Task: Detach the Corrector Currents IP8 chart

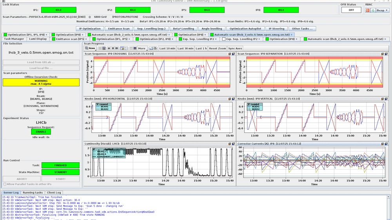Action: coord(386,144)
